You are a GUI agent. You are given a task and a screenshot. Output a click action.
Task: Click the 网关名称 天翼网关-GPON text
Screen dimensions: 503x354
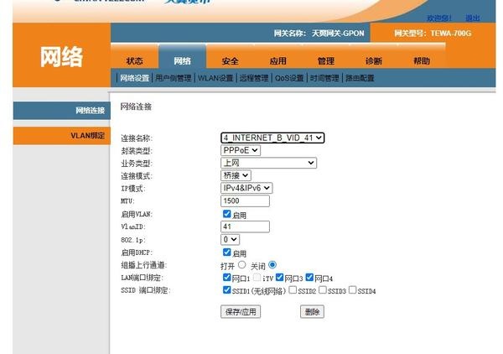[319, 33]
